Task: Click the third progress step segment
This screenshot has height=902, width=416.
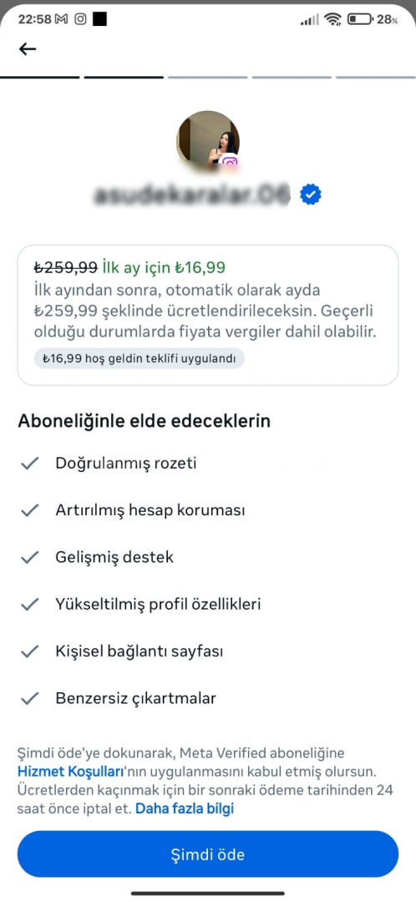Action: point(208,77)
